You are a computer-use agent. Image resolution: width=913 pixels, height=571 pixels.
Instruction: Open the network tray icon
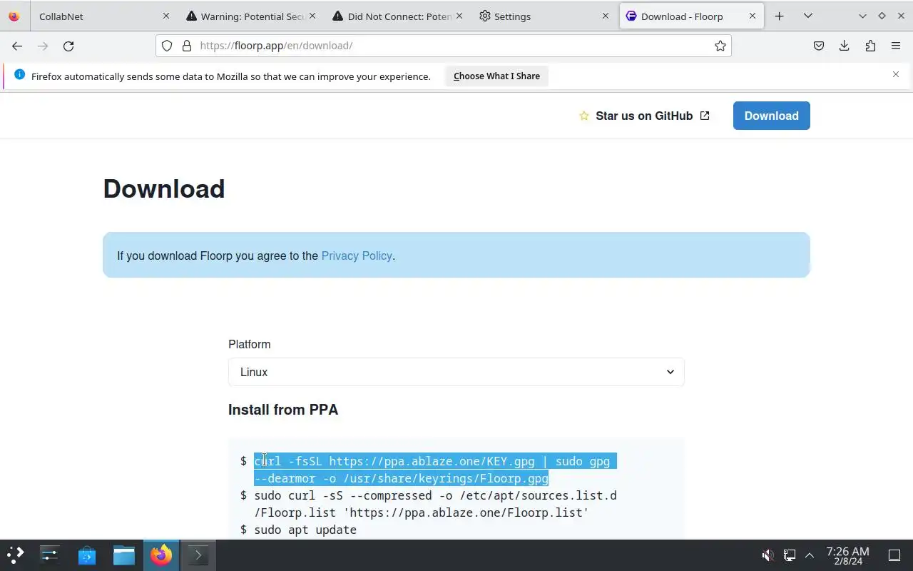(x=790, y=555)
